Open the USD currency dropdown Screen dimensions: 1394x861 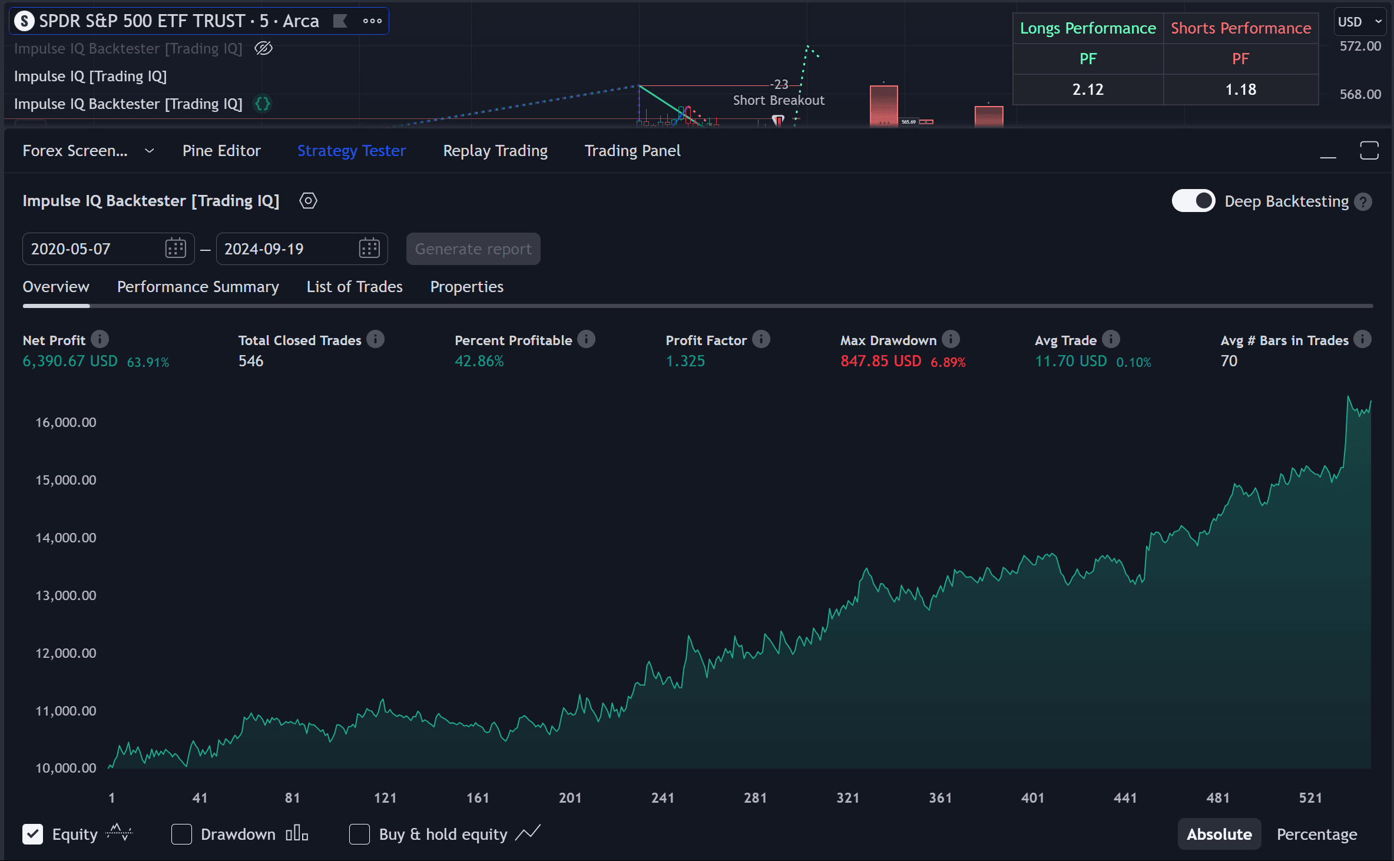[1359, 22]
